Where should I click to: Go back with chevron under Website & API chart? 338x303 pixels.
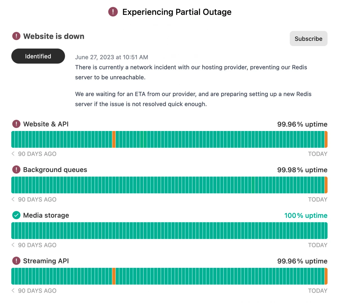click(13, 154)
